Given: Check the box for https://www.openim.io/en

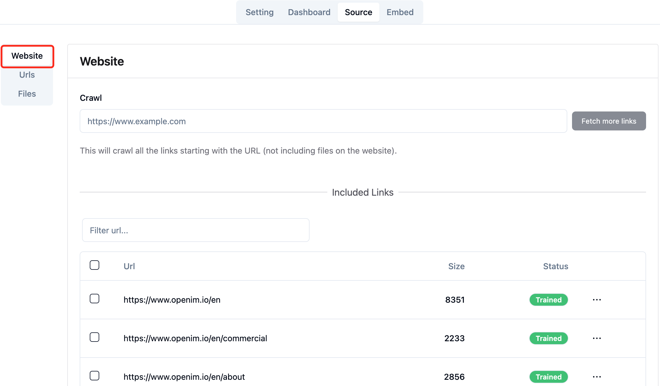Looking at the screenshot, I should 94,299.
